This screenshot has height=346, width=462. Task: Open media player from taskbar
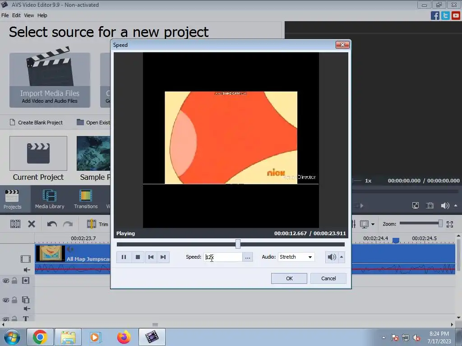[95, 337]
